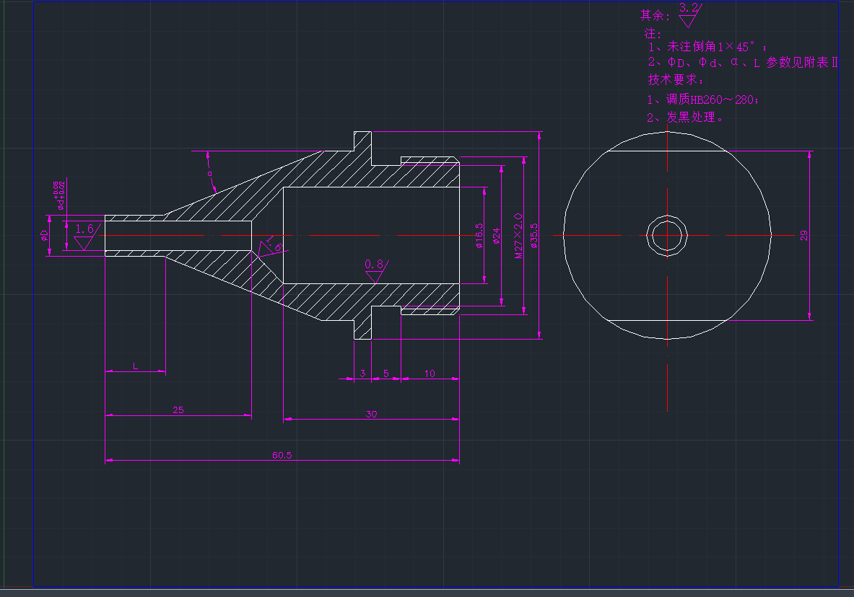Select the 注 heading text
Screen dimensions: 854x597
pos(653,34)
